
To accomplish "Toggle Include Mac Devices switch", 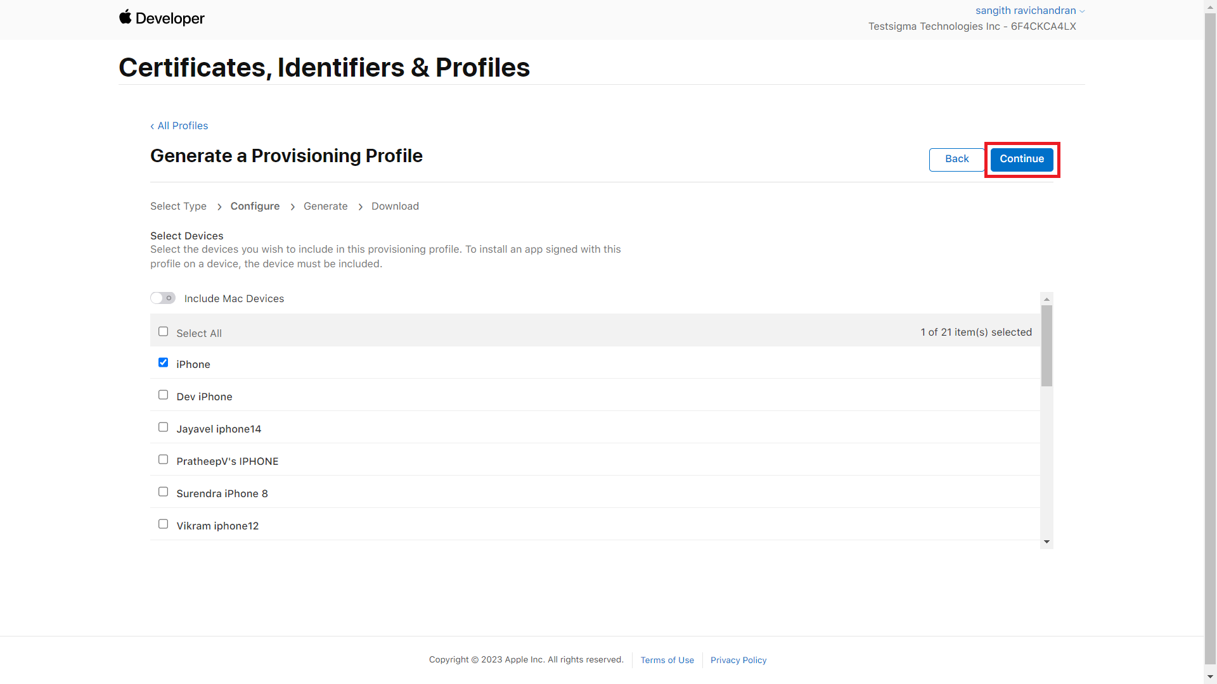I will [162, 298].
